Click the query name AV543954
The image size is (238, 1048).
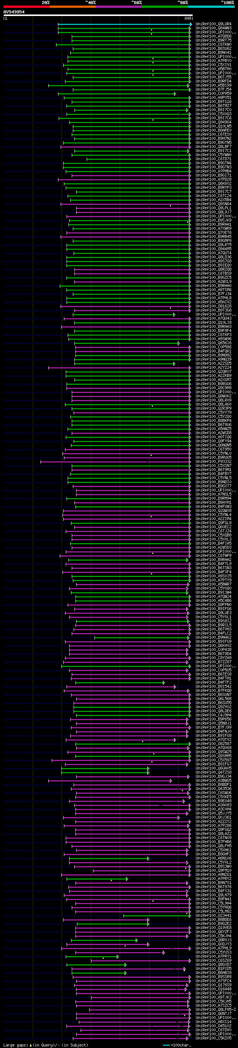[14, 12]
